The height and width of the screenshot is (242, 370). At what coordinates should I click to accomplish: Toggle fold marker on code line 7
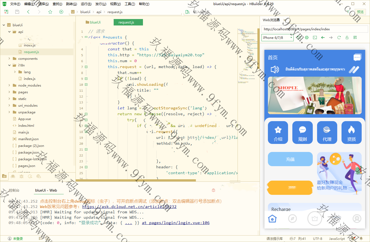click(86, 67)
